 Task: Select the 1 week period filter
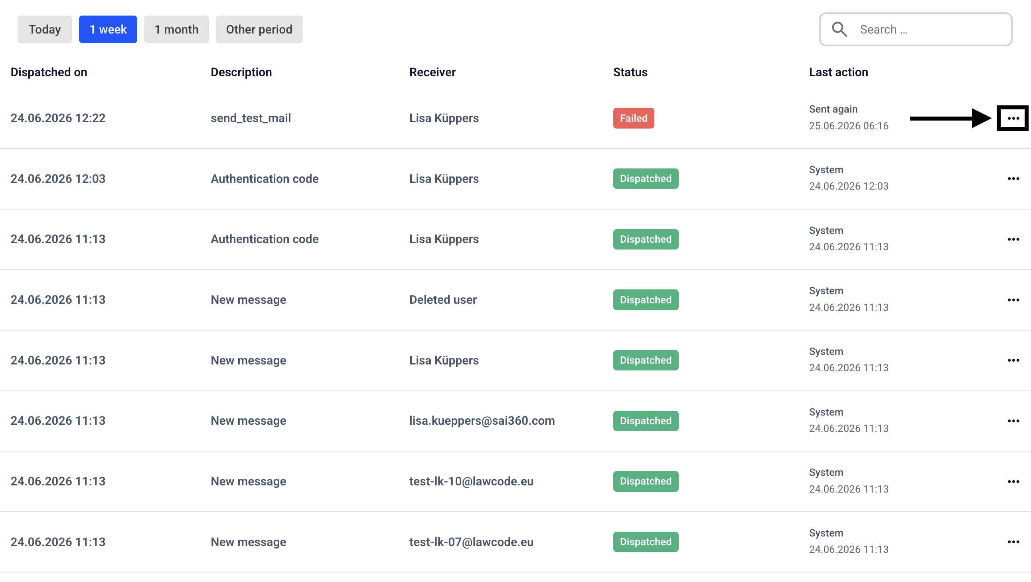(108, 29)
